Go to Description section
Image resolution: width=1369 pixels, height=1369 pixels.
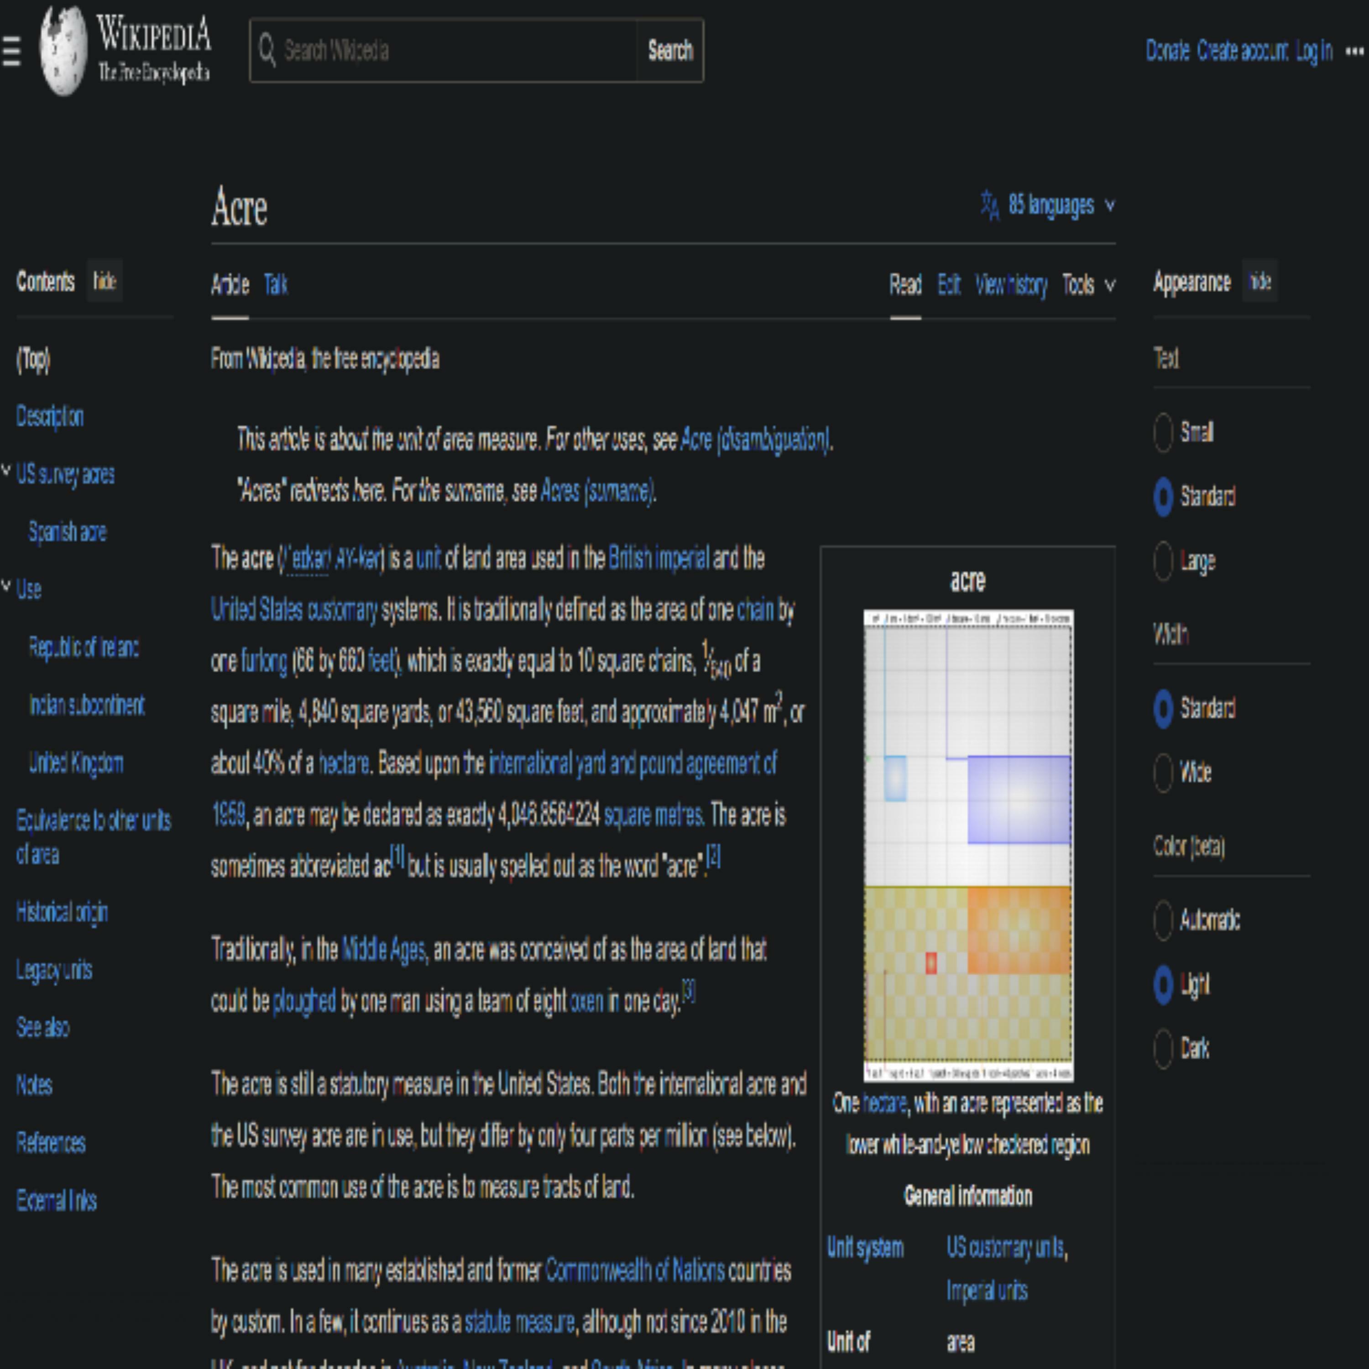click(50, 416)
